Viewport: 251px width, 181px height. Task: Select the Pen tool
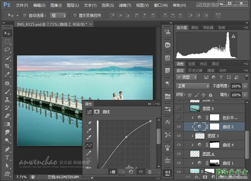[x=7, y=149]
